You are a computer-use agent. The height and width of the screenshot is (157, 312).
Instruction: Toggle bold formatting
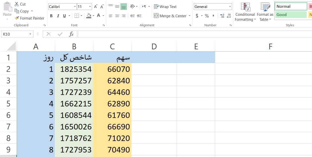pyautogui.click(x=51, y=16)
